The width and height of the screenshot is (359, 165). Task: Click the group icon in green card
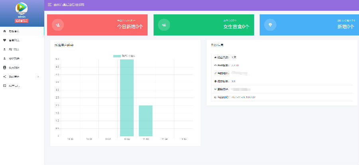click(x=164, y=25)
